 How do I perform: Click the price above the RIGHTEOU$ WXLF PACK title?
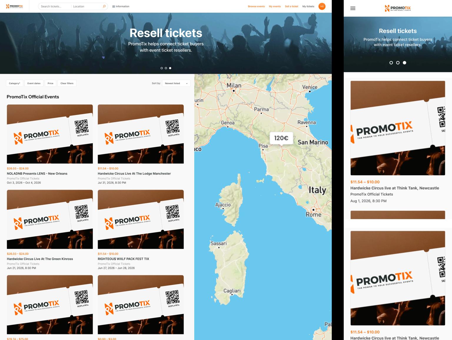(108, 254)
